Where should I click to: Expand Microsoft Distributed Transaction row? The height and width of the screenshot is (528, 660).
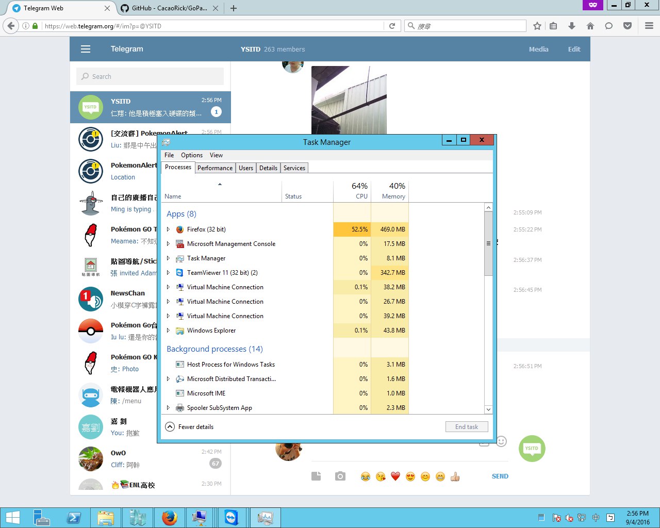point(168,379)
